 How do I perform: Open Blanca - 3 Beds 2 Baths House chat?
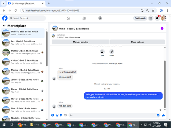click(x=23, y=91)
